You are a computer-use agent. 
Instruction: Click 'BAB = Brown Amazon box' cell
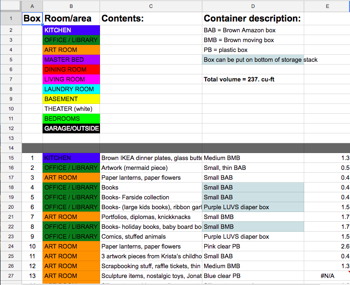(x=253, y=30)
